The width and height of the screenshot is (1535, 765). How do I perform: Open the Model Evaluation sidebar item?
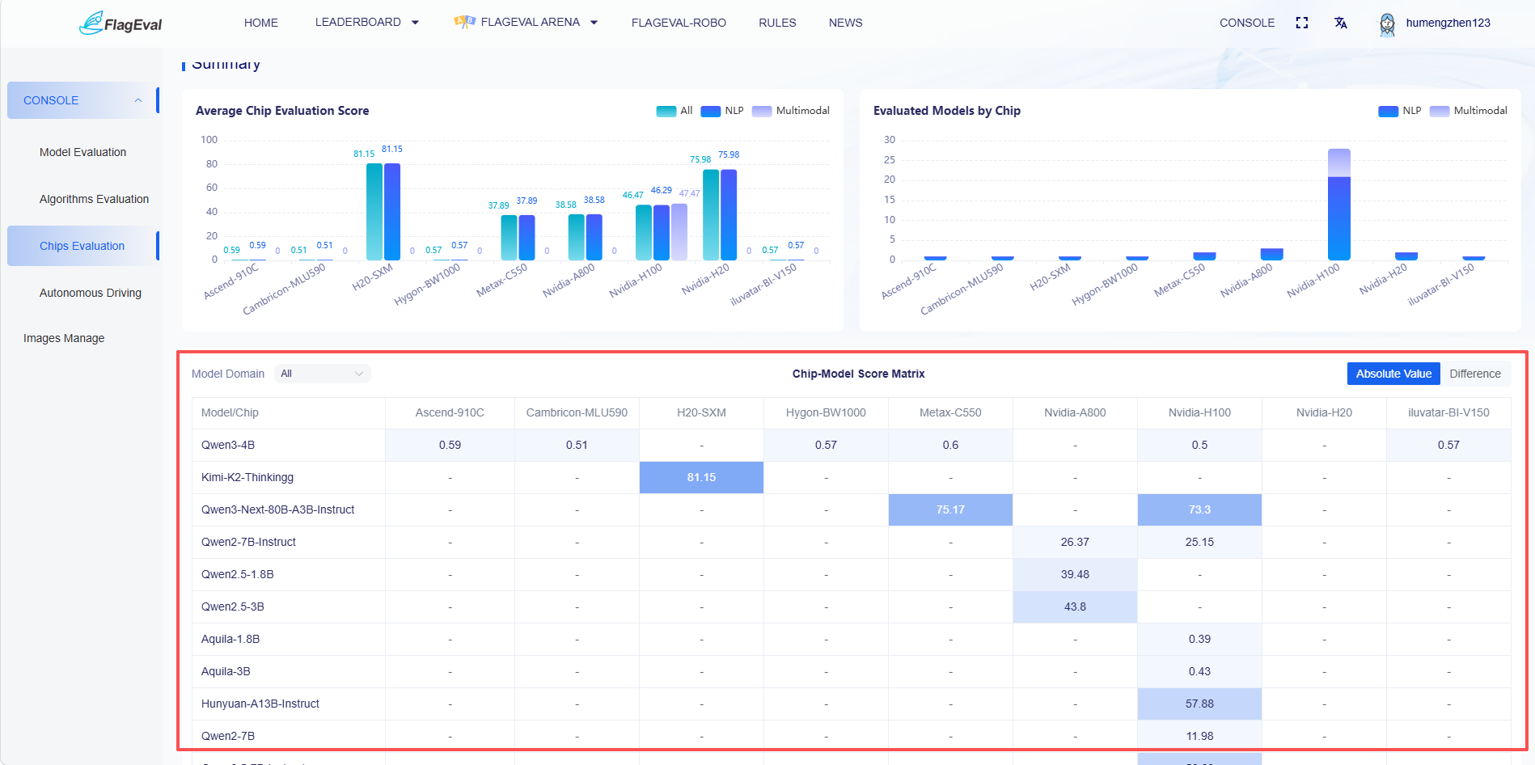click(82, 152)
